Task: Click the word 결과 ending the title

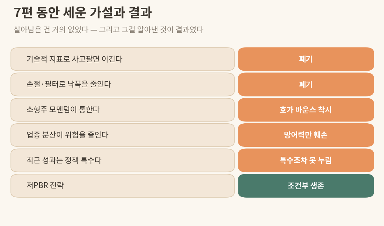Action: coord(141,13)
